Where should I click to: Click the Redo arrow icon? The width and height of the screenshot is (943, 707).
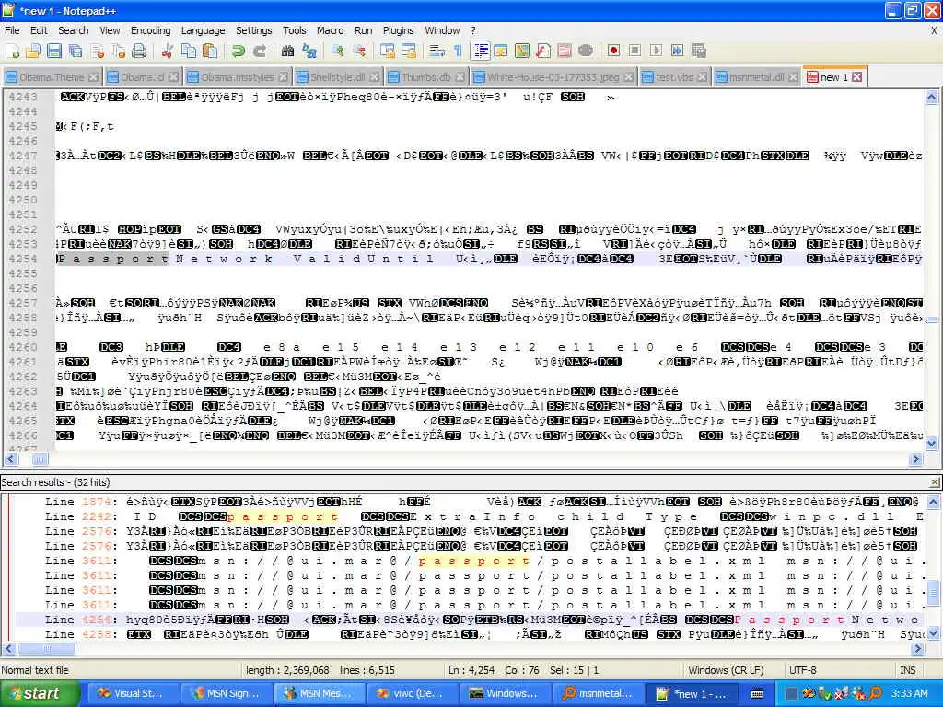(x=259, y=52)
